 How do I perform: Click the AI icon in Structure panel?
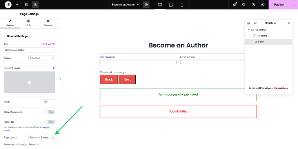point(255,23)
